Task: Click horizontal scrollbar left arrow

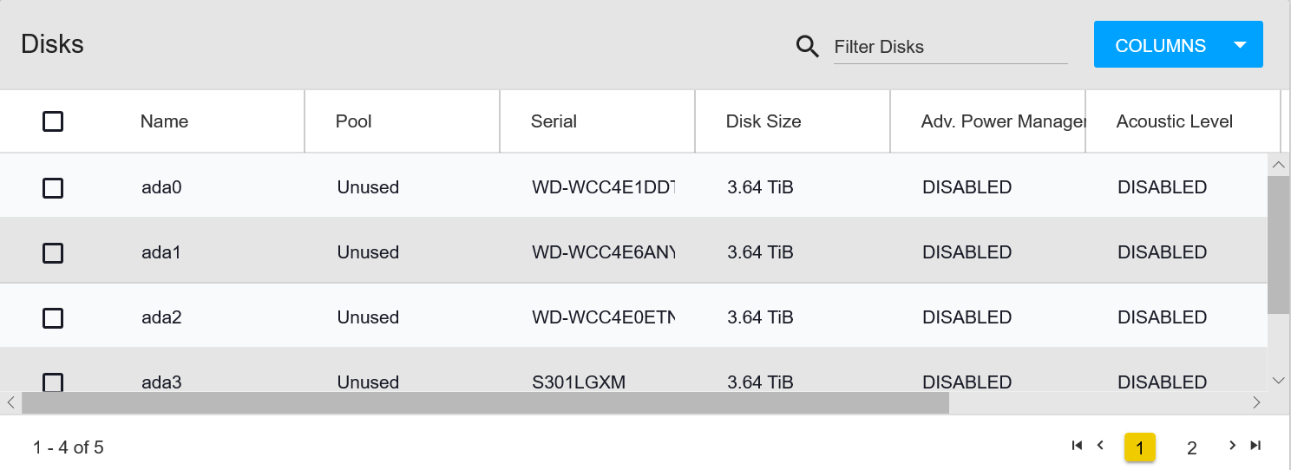Action: (x=10, y=402)
